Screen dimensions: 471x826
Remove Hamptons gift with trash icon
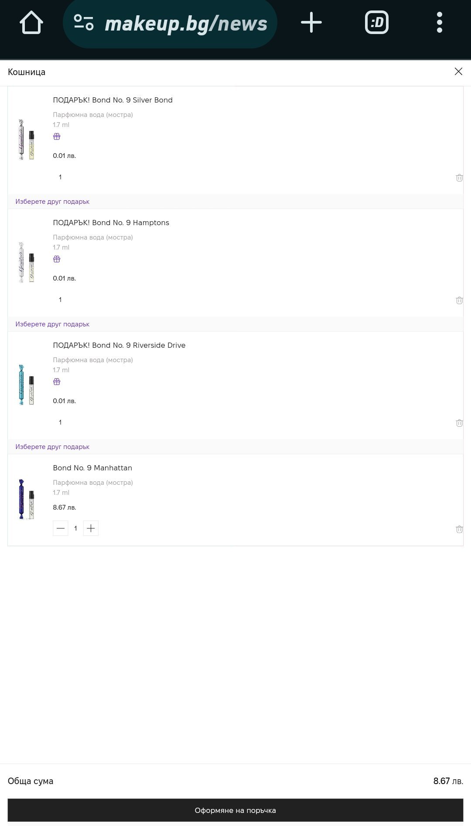(x=459, y=300)
